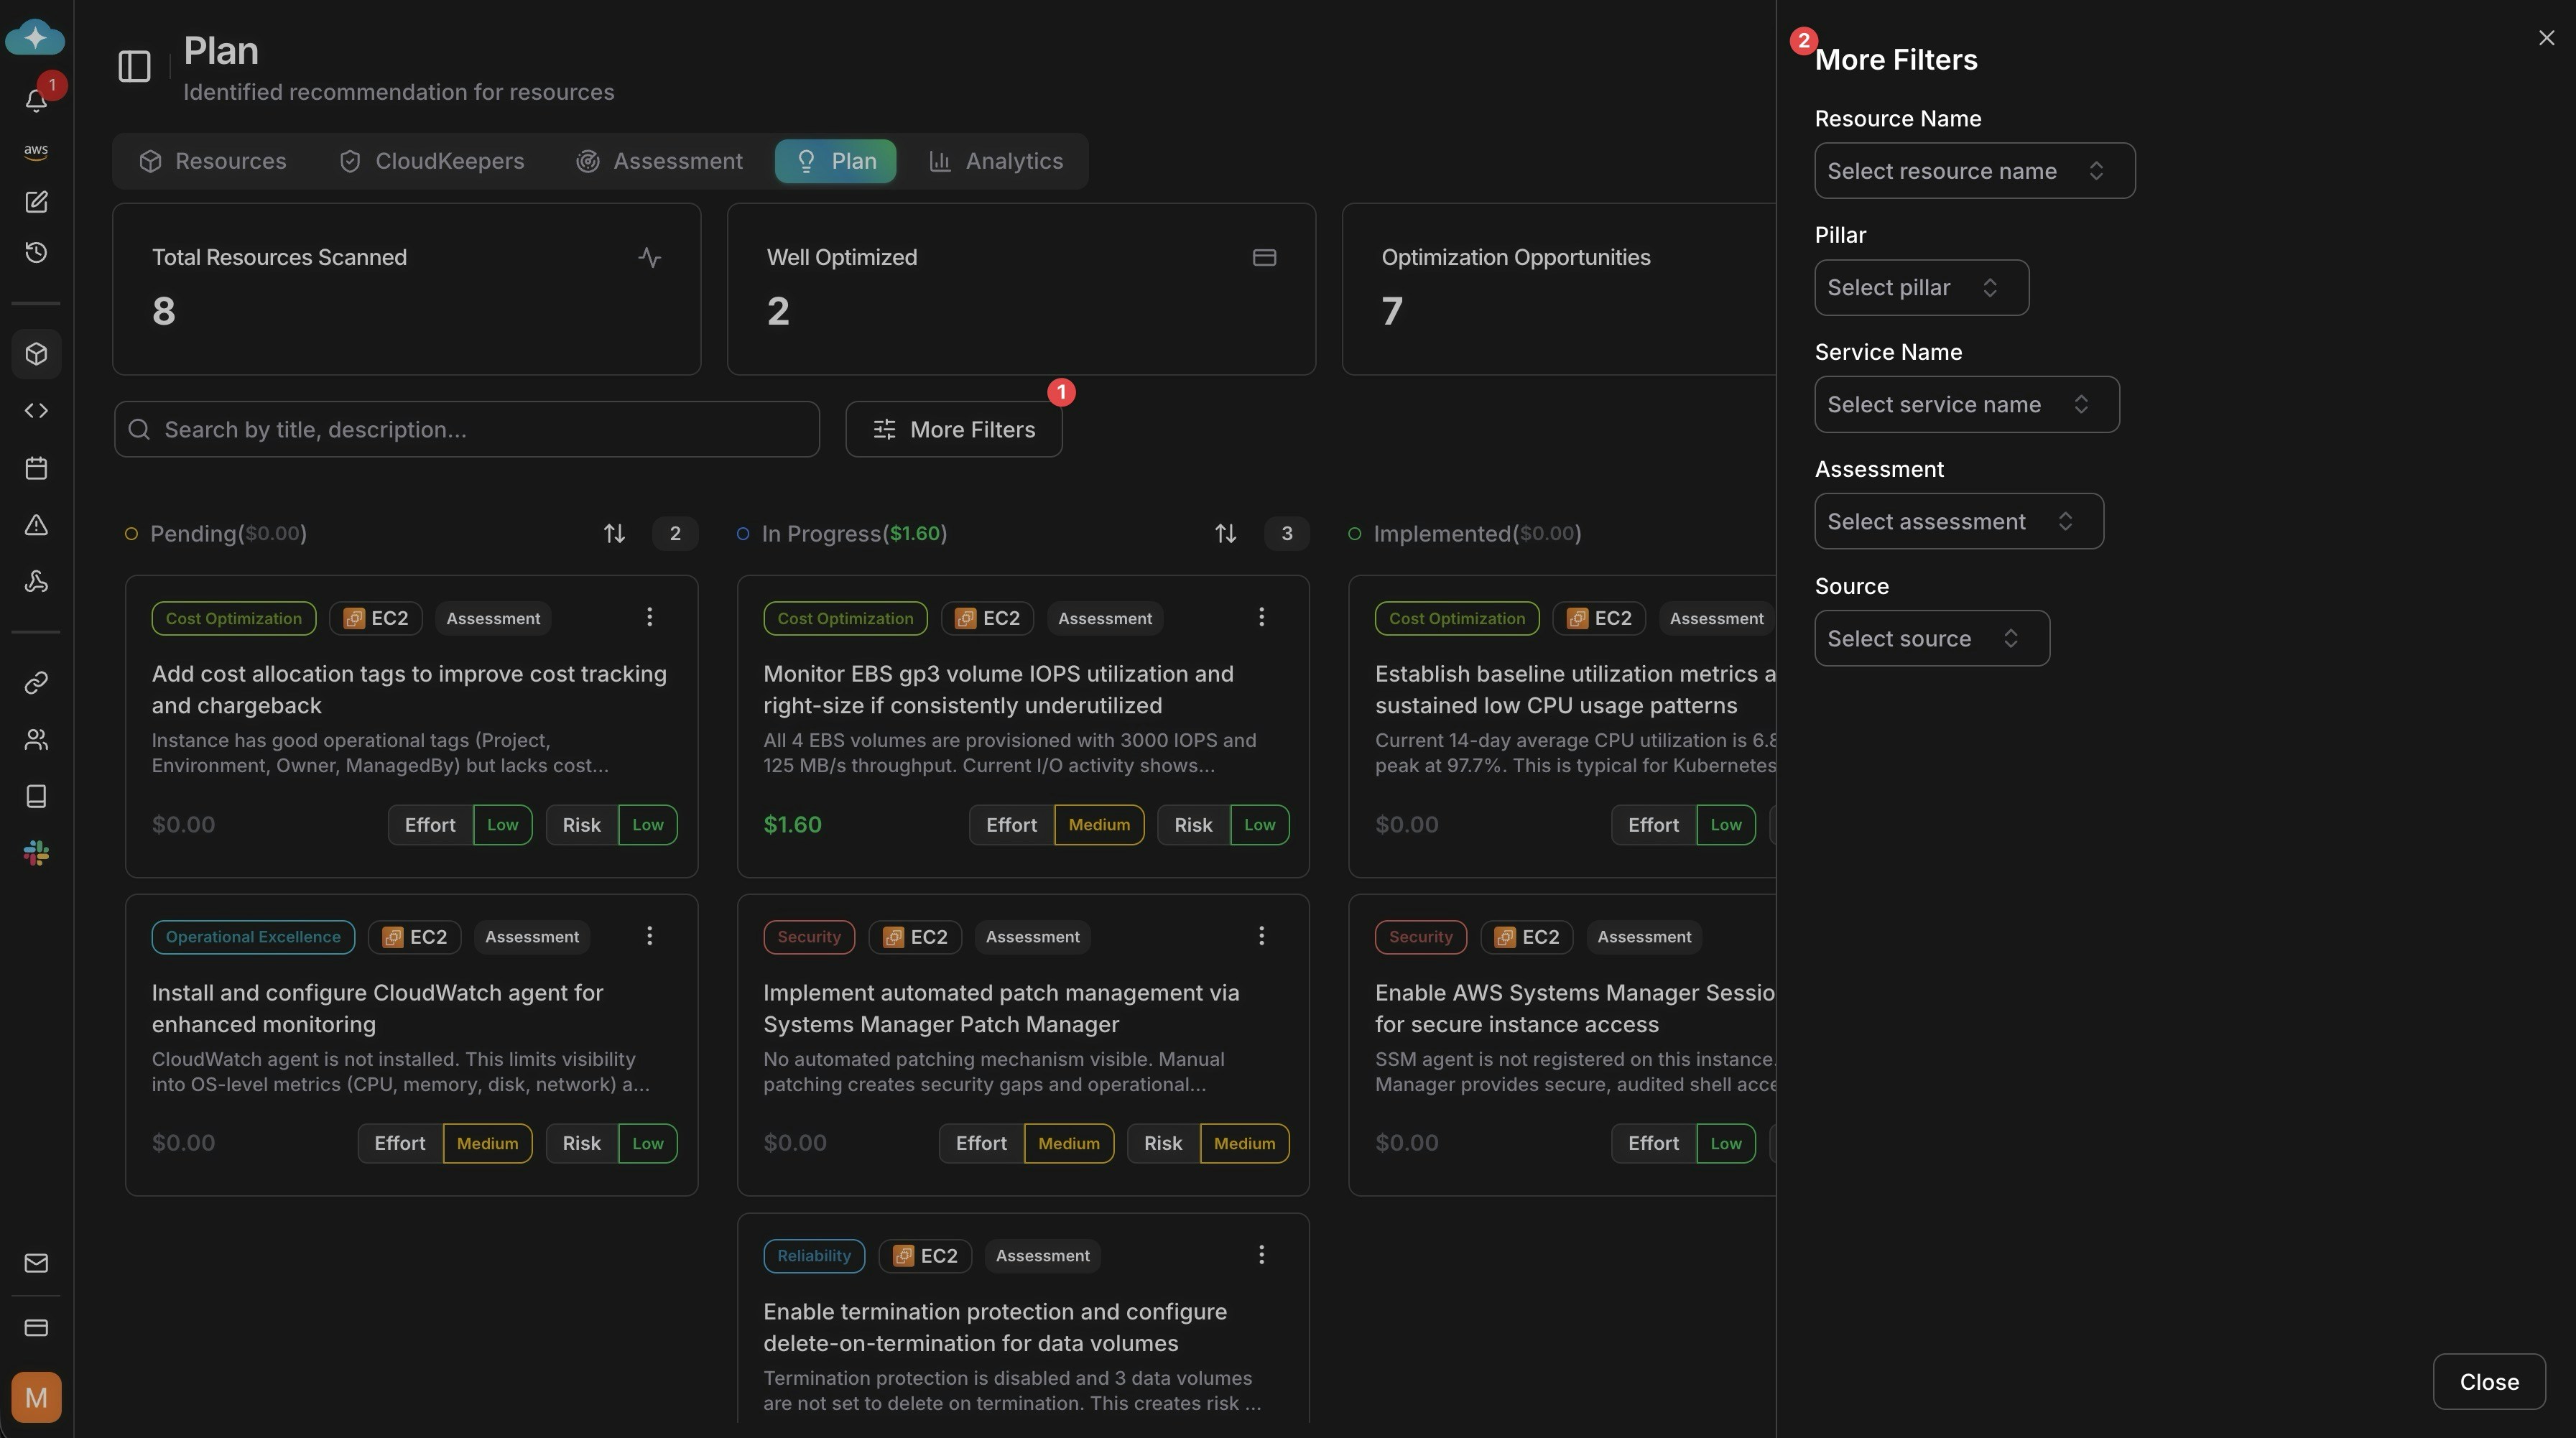The image size is (2576, 1438).
Task: Click the More Filters button
Action: pyautogui.click(x=953, y=429)
